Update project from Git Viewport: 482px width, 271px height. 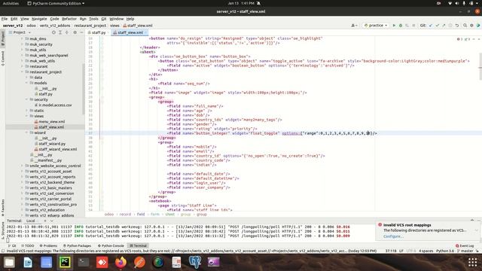point(431,26)
